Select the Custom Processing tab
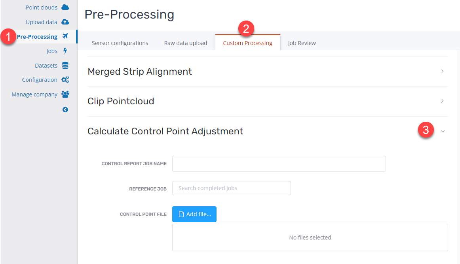The height and width of the screenshot is (264, 460). click(247, 43)
